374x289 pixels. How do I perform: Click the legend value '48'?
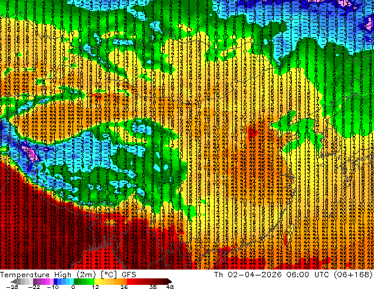(170, 287)
